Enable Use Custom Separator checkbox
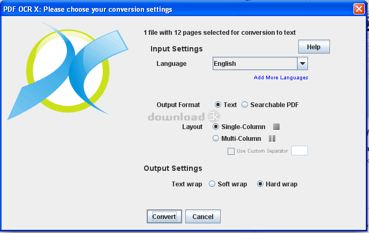369x233 pixels. (231, 151)
